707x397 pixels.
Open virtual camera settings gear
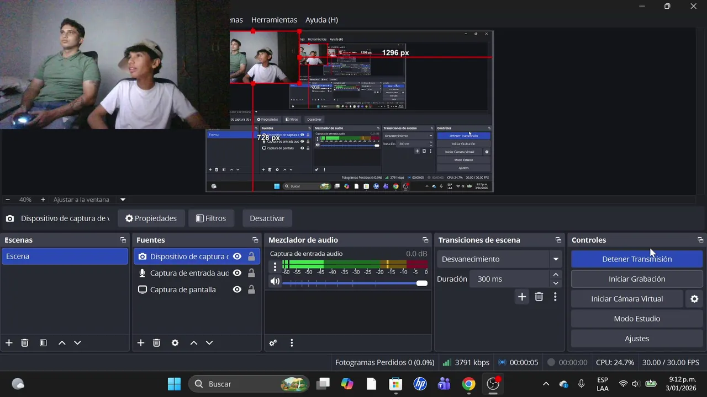694,299
